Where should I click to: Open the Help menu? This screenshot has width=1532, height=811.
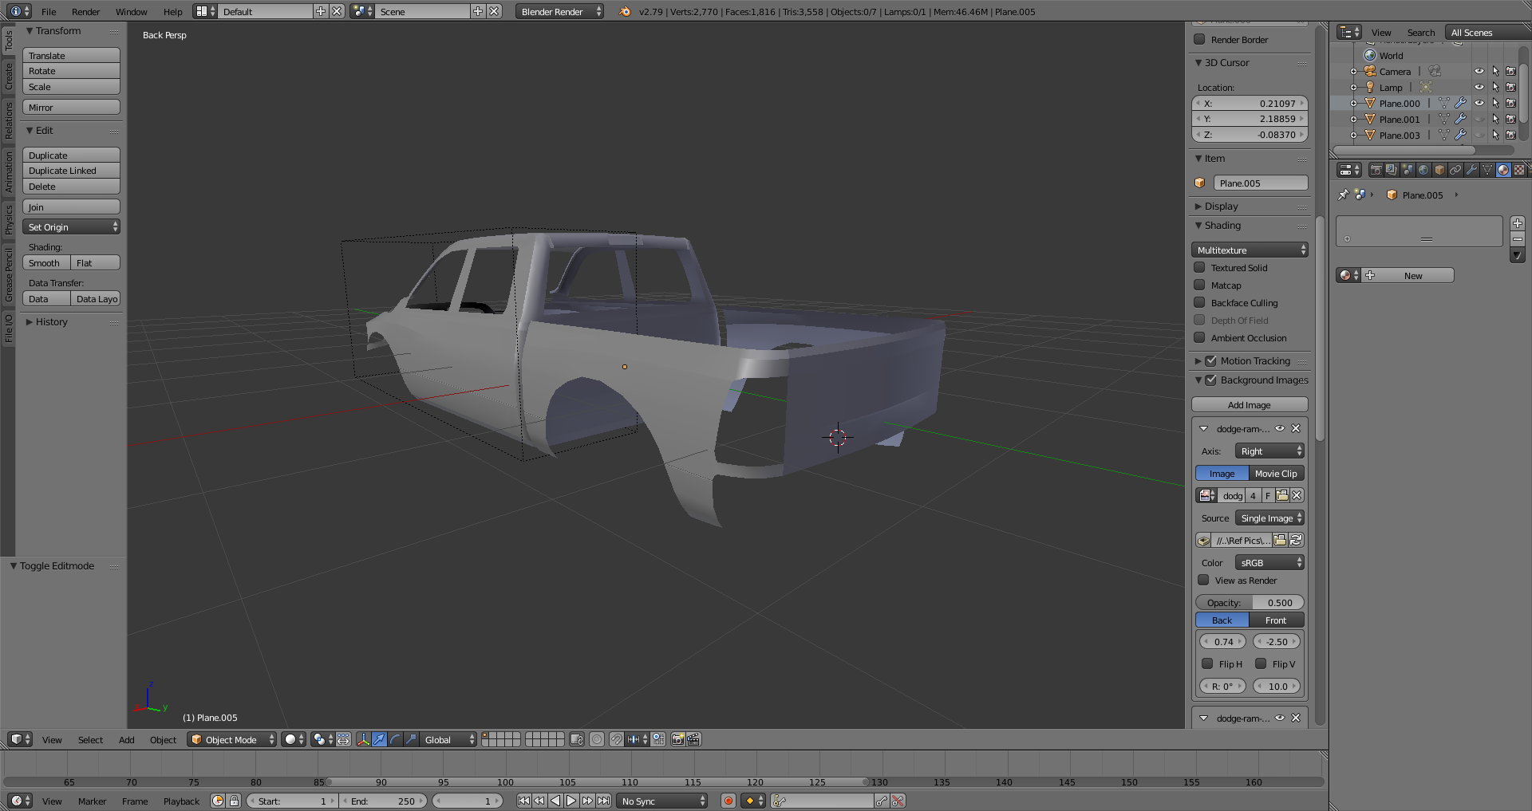tap(172, 11)
